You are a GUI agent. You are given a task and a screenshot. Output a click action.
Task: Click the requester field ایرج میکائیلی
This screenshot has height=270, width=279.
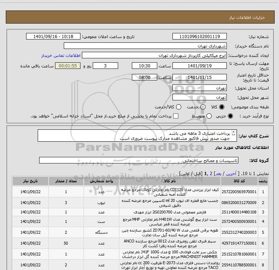[154, 55]
